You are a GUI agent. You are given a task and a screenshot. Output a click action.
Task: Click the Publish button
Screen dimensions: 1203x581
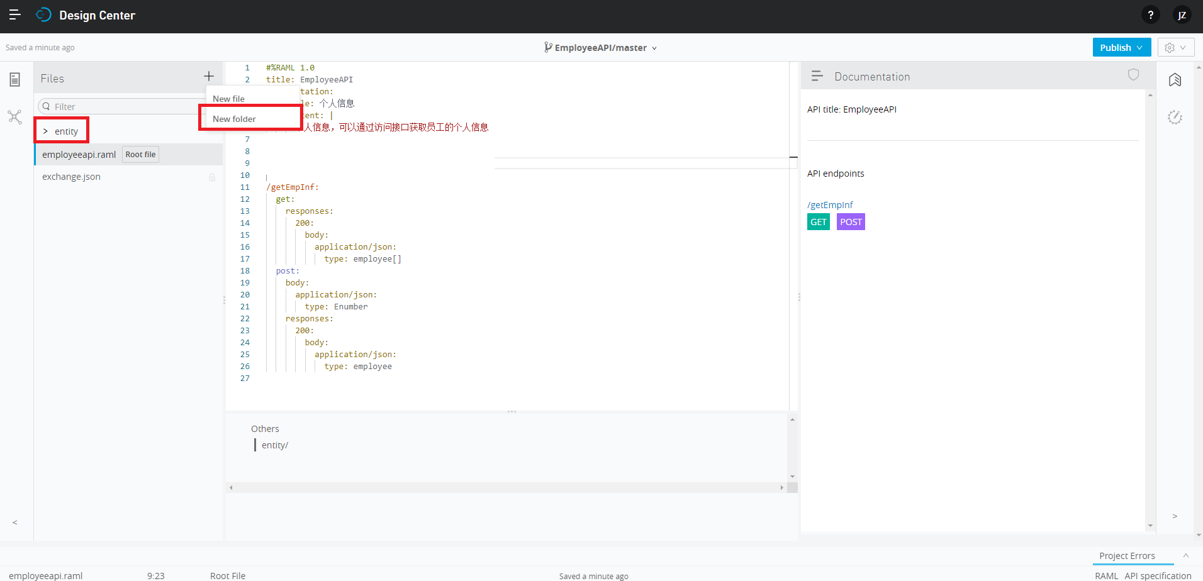coord(1116,47)
